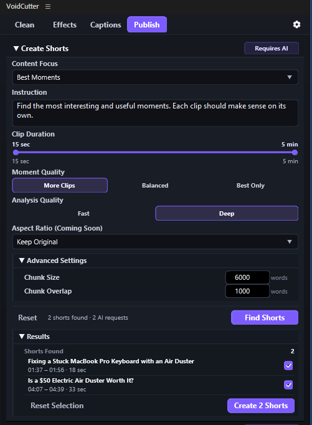The height and width of the screenshot is (425, 312).
Task: Click the Clip Duration maximum slider handle
Action: [x=295, y=153]
